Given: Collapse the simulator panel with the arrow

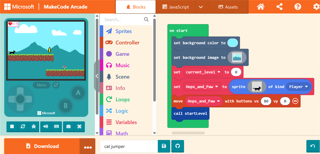Looking at the screenshot, I should tap(97, 76).
